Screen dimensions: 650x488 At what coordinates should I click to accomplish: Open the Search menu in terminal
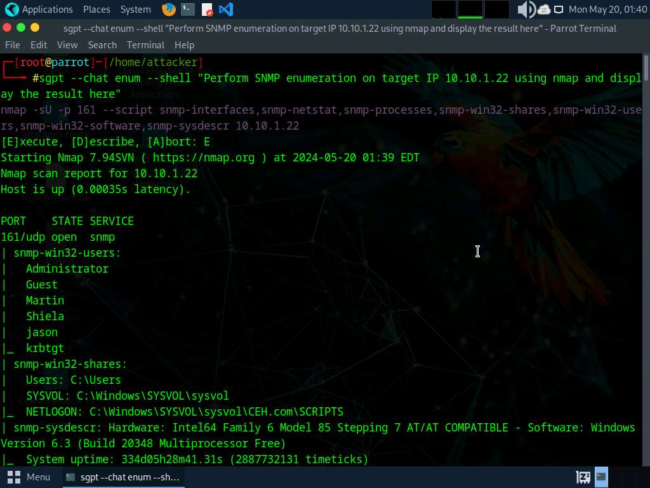(102, 45)
